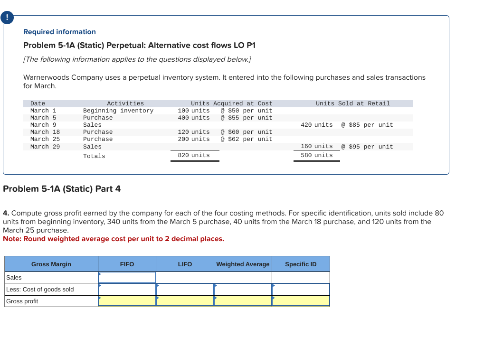Click the Weighted Average column header
This screenshot has width=484, height=337.
click(243, 264)
